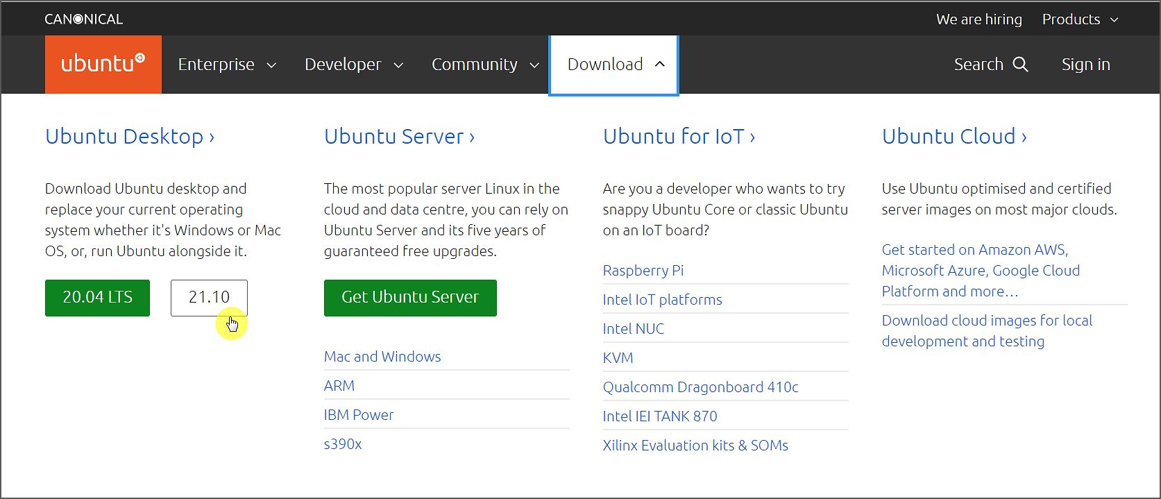This screenshot has width=1161, height=499.
Task: Open the IBM Power link
Action: tap(359, 415)
